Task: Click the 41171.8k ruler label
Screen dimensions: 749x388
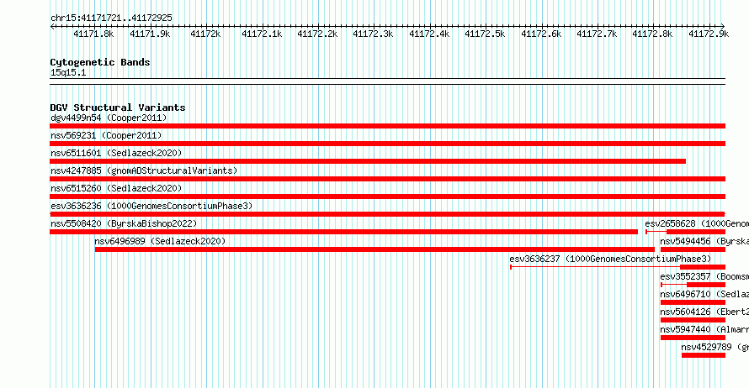Action: tap(93, 34)
